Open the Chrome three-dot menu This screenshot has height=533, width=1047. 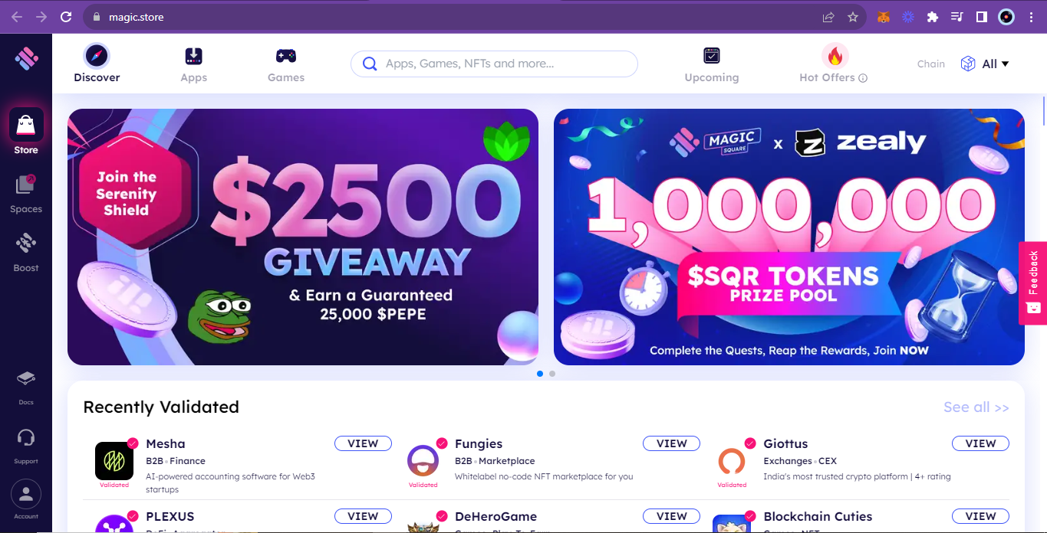1031,17
